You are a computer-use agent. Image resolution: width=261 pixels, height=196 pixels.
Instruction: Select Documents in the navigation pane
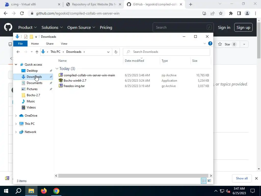coord(34,83)
